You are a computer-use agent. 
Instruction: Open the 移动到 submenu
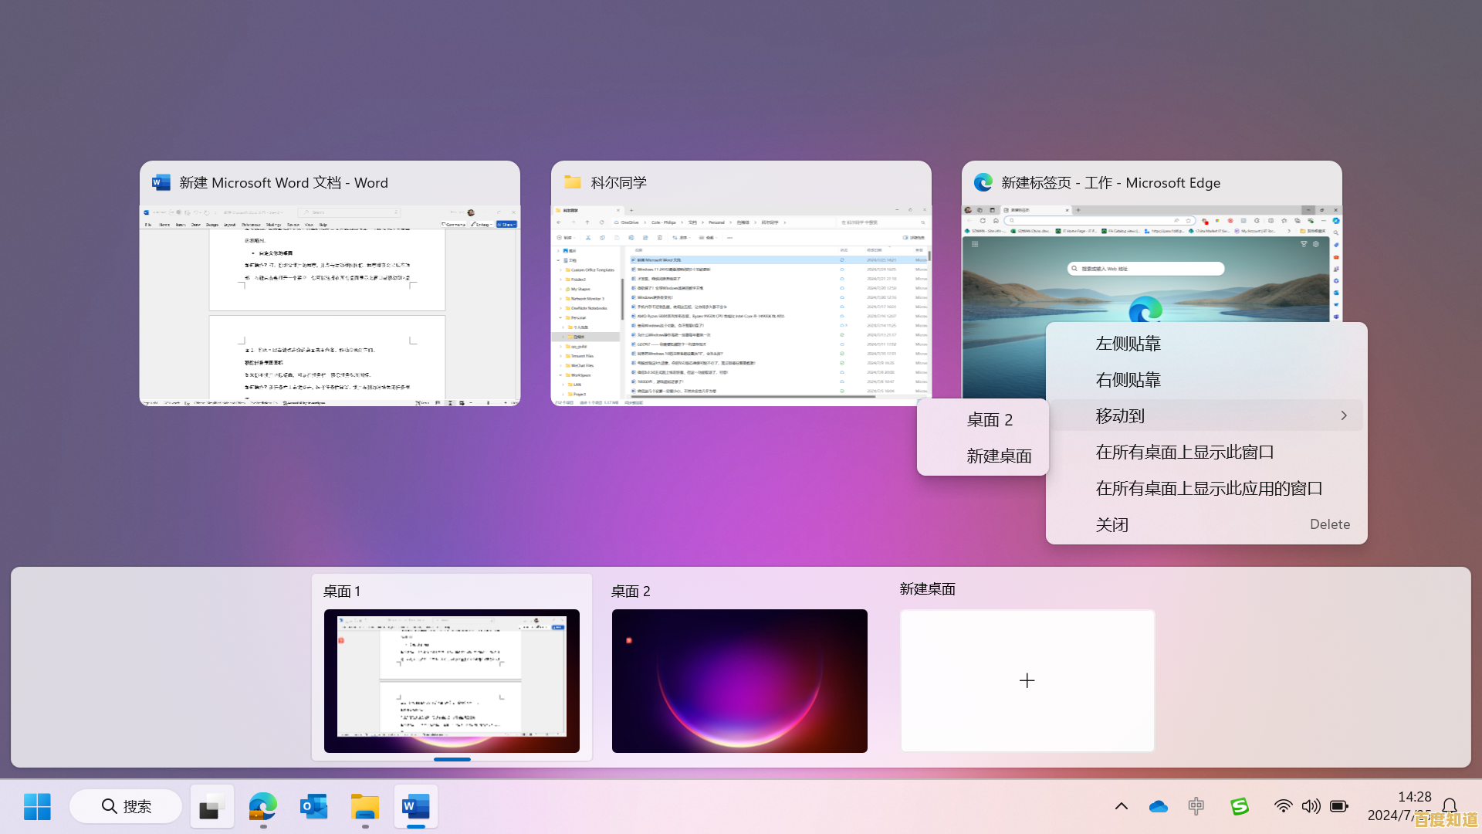pyautogui.click(x=1119, y=415)
